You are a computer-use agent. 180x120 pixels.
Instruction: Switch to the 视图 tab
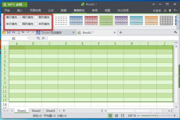[107, 11]
